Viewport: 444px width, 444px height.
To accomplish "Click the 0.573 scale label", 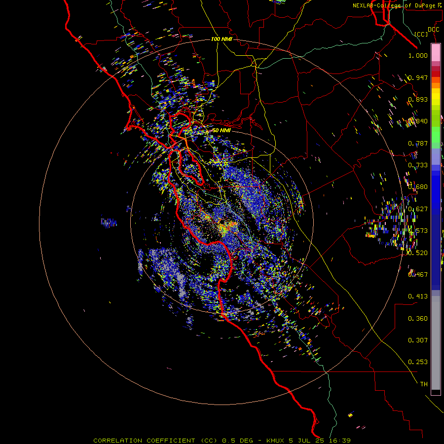I will pos(418,231).
